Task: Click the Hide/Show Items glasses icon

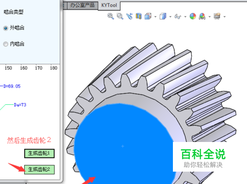Action: coord(178,16)
